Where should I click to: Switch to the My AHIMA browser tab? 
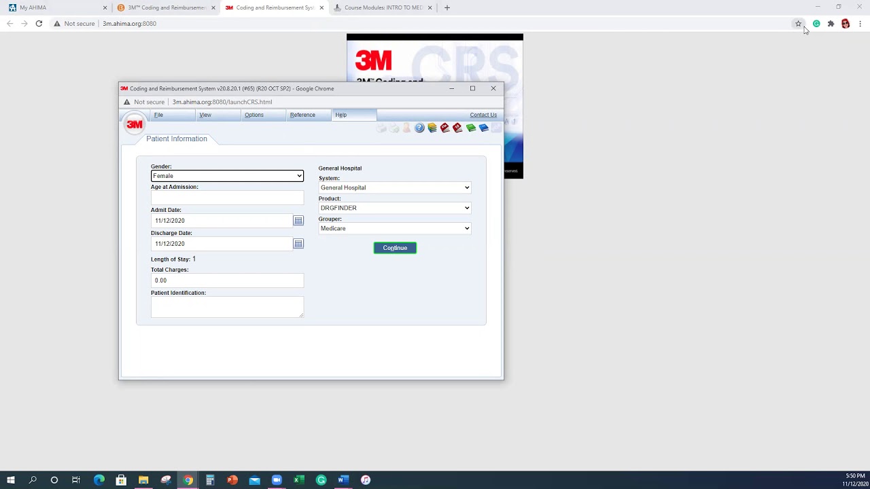pyautogui.click(x=57, y=7)
